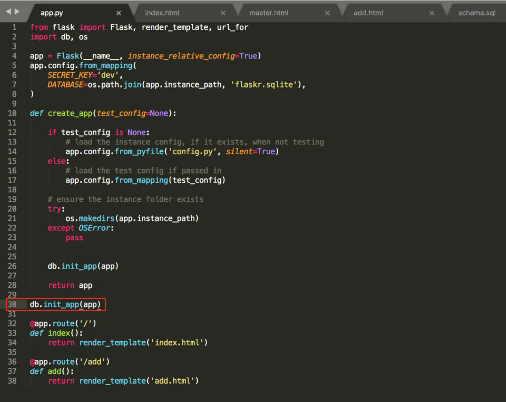Click line number 30 in the gutter
Viewport: 506px width, 402px height.
[12, 305]
